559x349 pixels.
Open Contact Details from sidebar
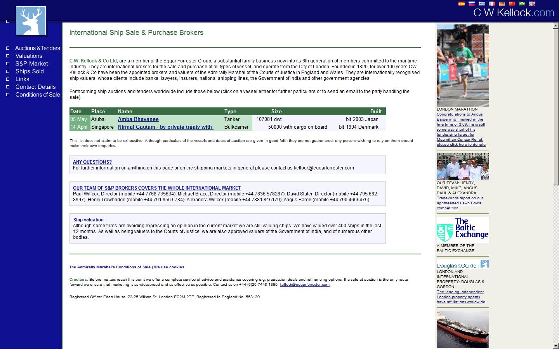pos(35,87)
